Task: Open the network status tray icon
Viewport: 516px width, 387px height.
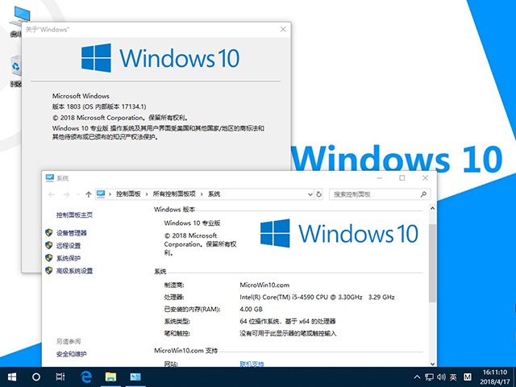Action: (429, 377)
